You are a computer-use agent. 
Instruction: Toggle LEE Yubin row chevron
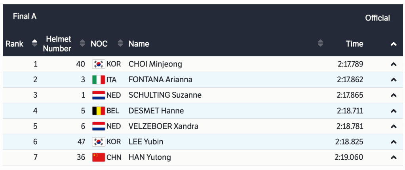[x=394, y=142]
